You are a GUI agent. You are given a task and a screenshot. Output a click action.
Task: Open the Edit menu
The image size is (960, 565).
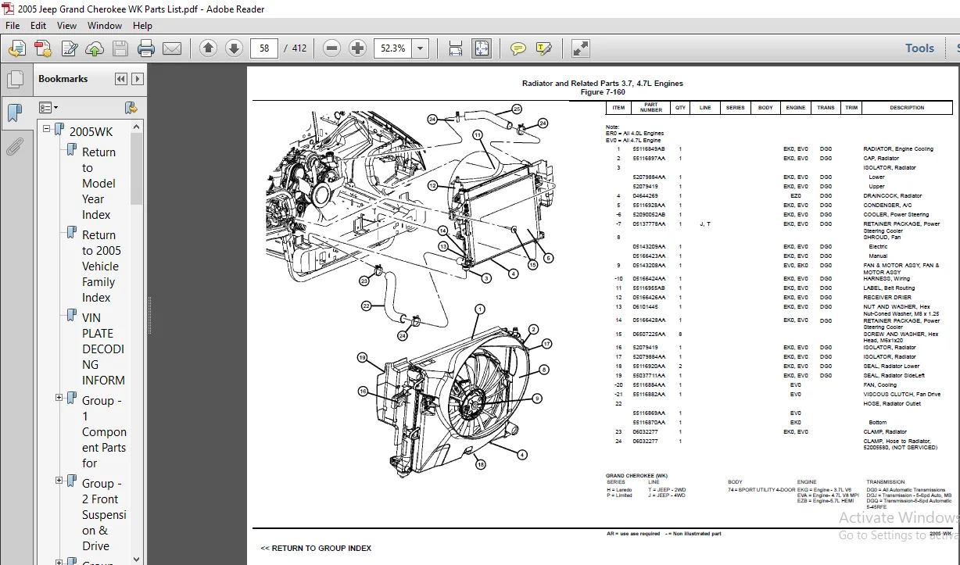pos(38,25)
